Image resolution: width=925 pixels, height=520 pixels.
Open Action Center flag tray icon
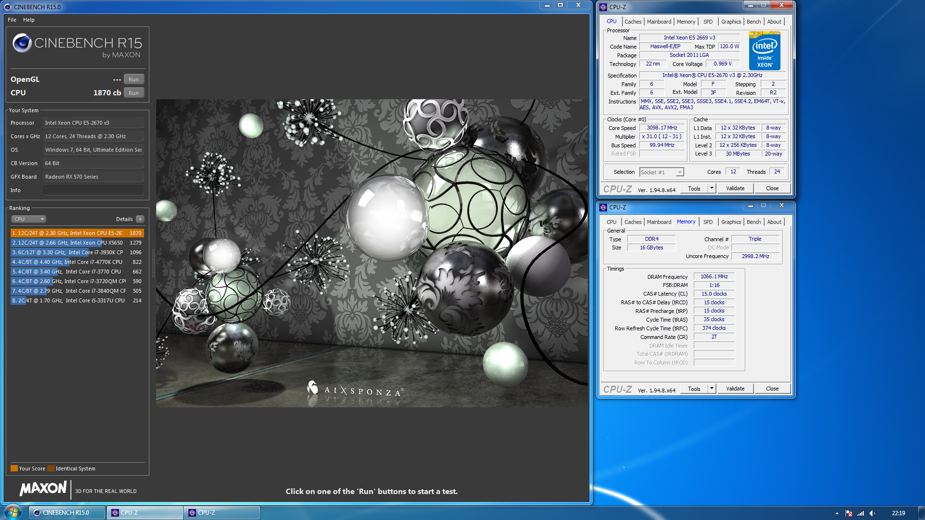(849, 513)
